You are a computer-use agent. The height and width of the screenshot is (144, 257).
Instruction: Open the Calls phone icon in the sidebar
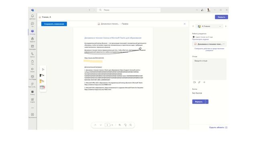pos(33,54)
